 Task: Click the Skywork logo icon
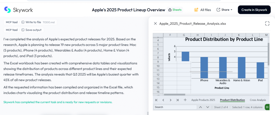(8, 10)
